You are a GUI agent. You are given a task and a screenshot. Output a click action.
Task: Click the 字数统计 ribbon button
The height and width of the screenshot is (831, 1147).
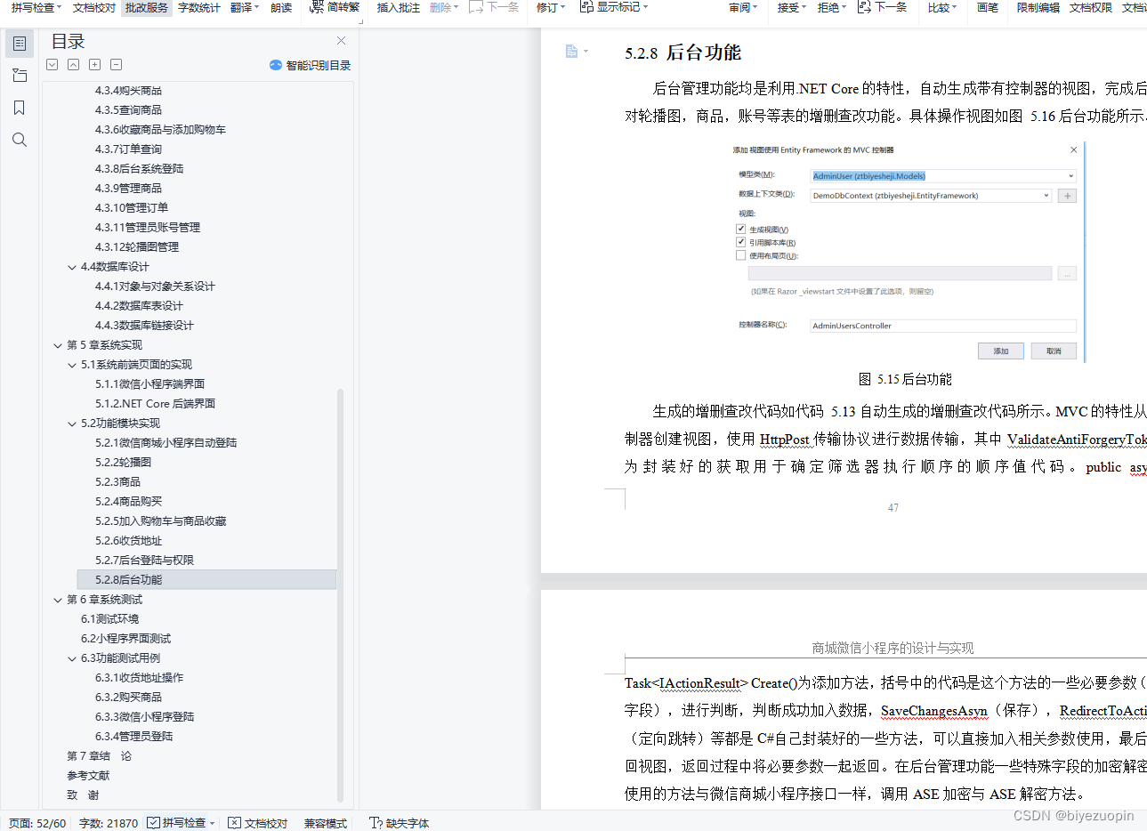199,7
